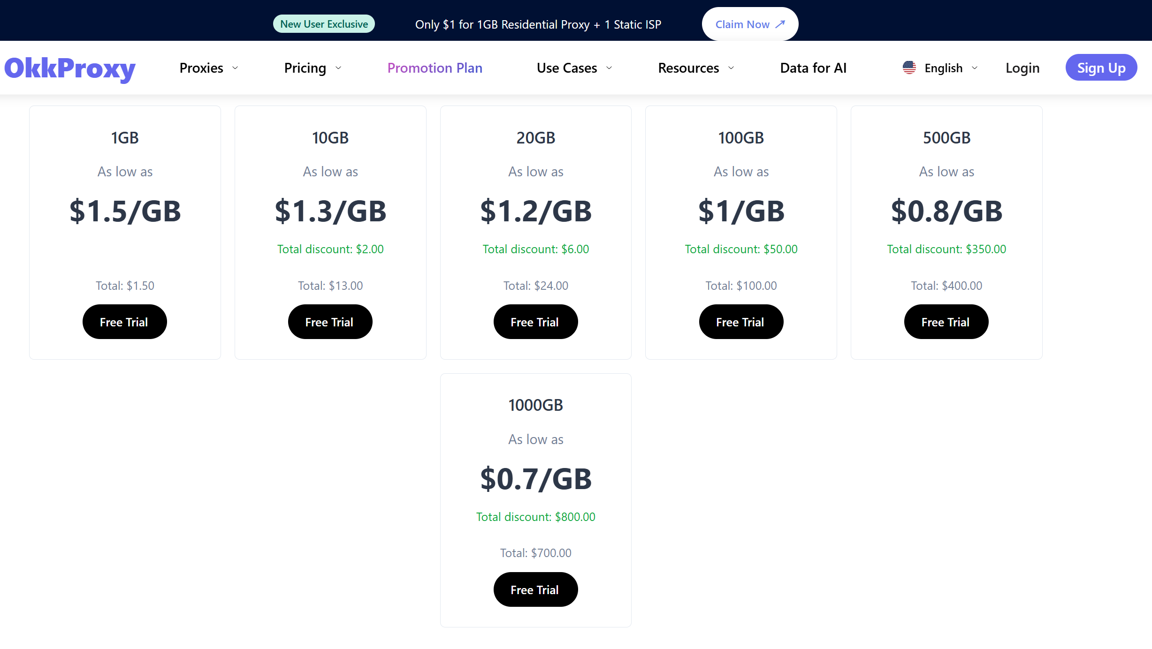Viewport: 1152px width, 649px height.
Task: Go to Promotion Plan page
Action: coord(435,68)
